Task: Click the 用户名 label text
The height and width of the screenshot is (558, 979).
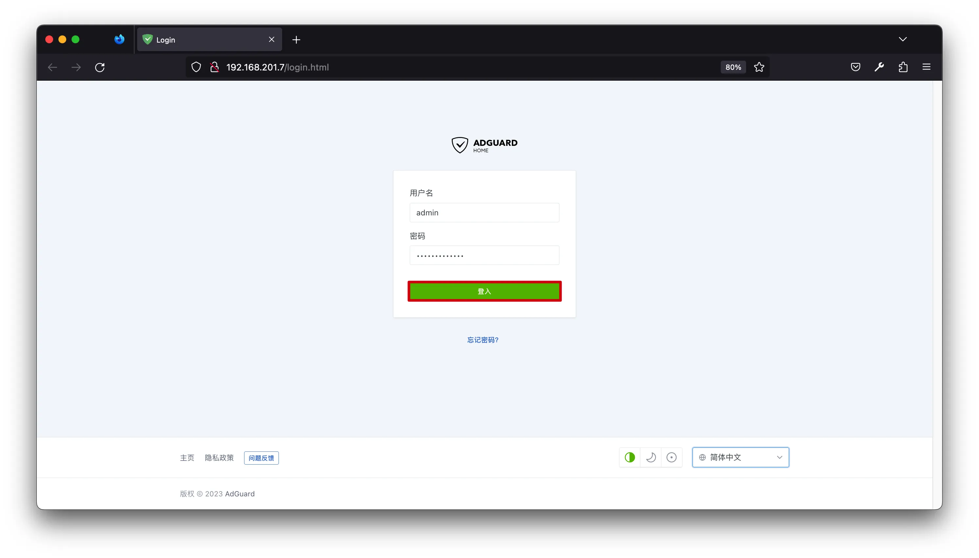Action: tap(421, 193)
